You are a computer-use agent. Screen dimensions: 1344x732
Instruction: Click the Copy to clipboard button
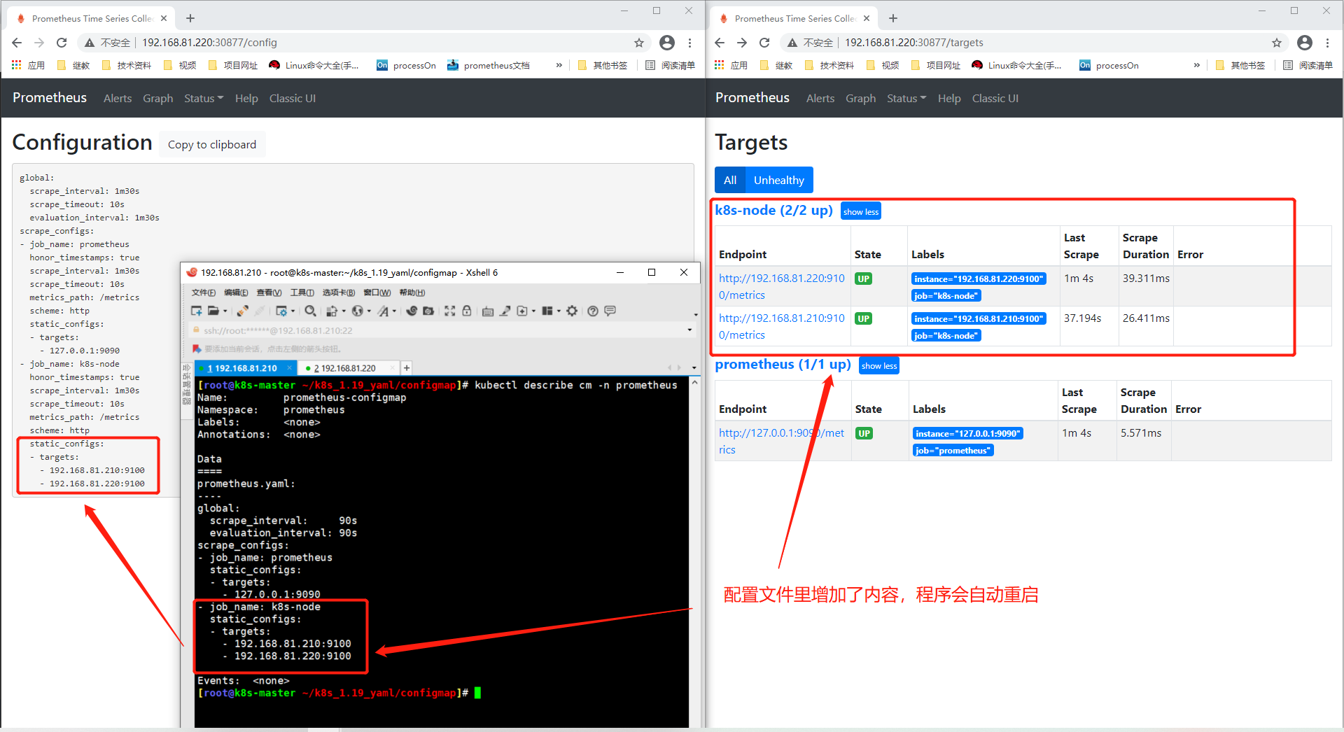211,144
